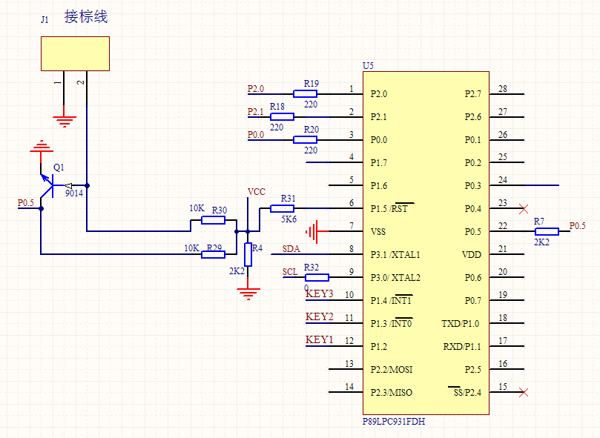600x438 pixels.
Task: Select resistor R19 symbol
Action: coord(305,93)
